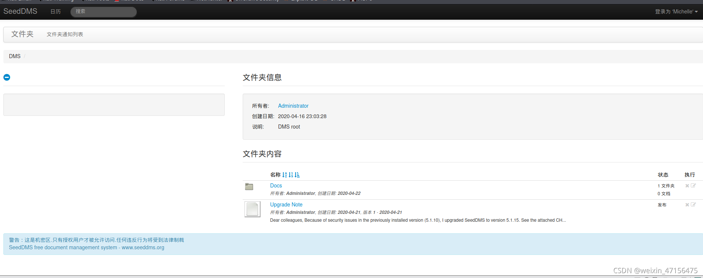Screen dimensions: 703x278
Task: Sort folder contents with the descending bars icon
Action: (297, 175)
